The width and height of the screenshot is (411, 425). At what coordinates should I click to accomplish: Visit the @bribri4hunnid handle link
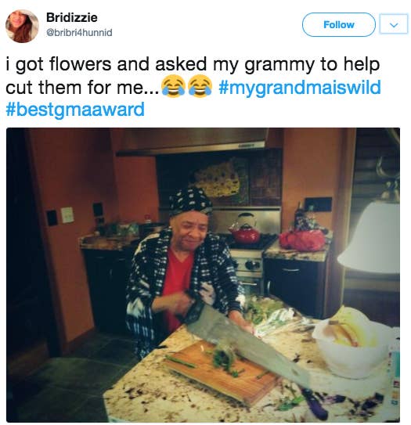tap(79, 33)
